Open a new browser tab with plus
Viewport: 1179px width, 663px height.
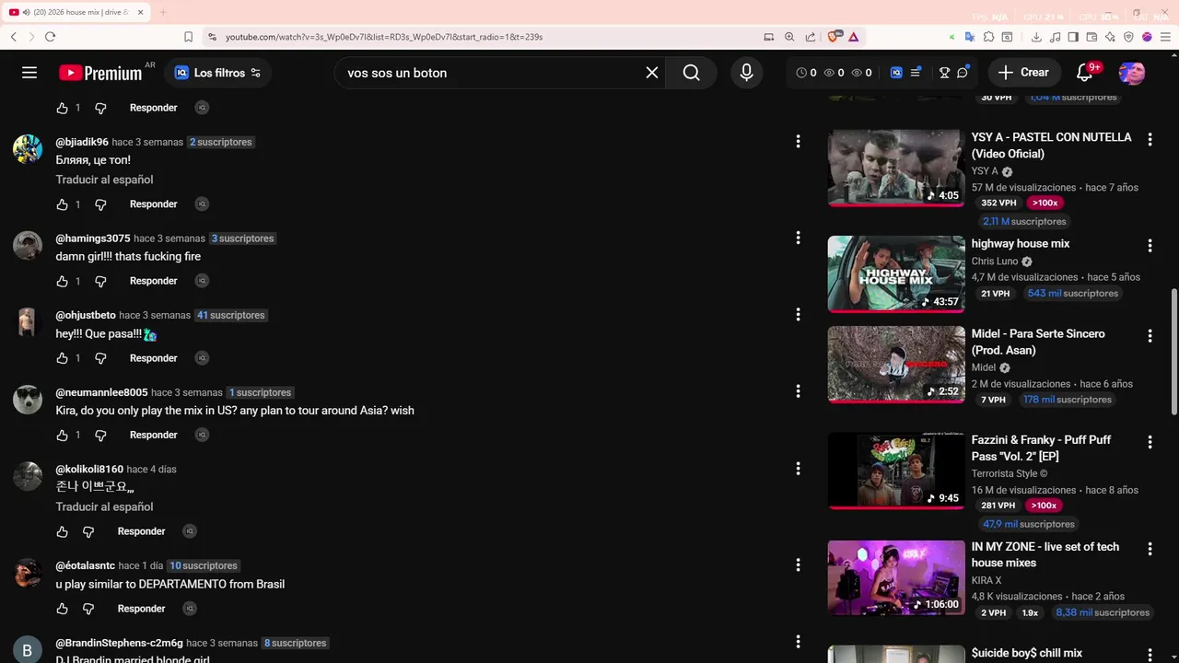click(x=163, y=12)
